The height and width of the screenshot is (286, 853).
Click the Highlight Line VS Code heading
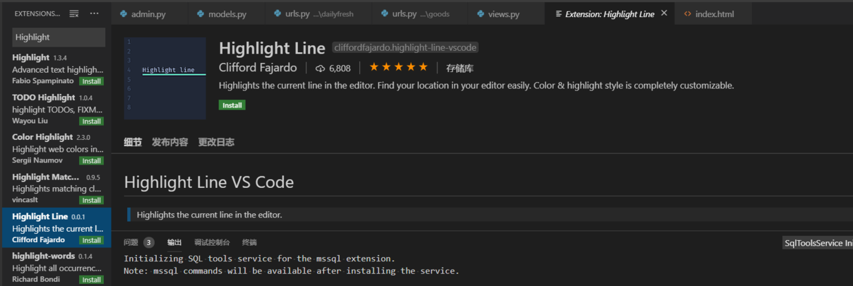209,182
